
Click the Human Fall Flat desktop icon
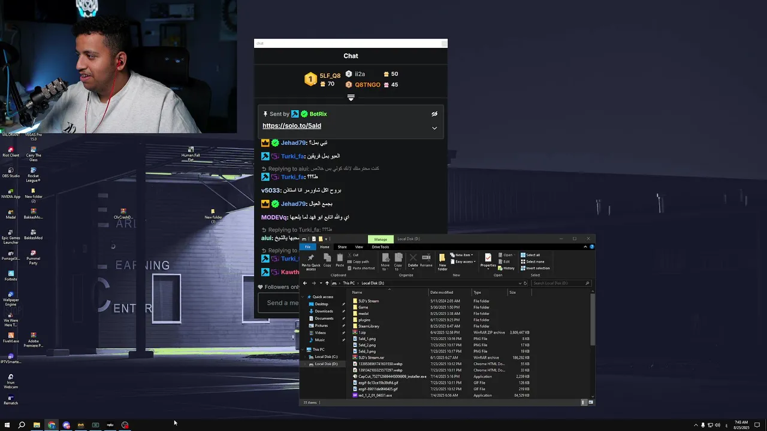click(x=191, y=154)
